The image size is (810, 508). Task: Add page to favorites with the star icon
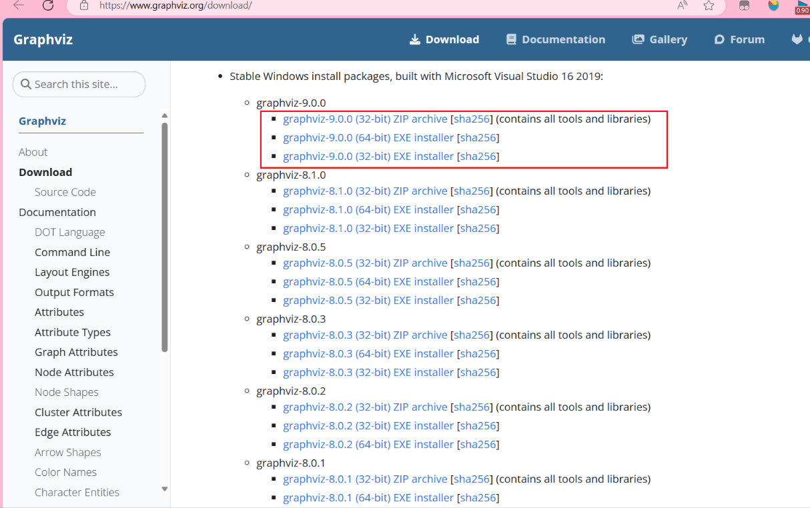(x=709, y=5)
